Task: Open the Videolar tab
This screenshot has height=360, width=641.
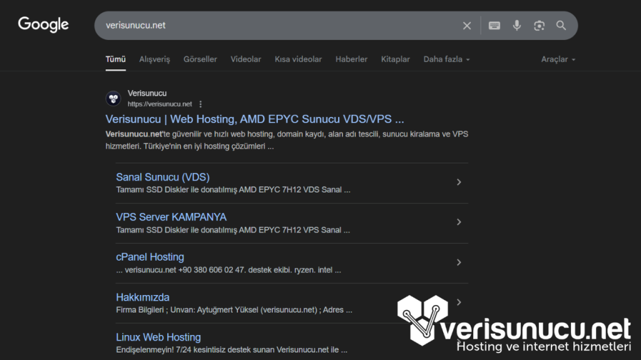Action: click(245, 59)
